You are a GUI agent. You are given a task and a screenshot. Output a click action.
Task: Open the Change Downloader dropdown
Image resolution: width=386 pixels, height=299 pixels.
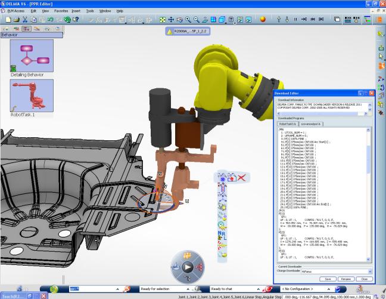click(x=370, y=272)
